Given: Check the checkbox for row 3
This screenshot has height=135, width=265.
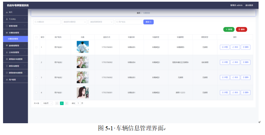Looking at the screenshot, I should click(37, 77).
